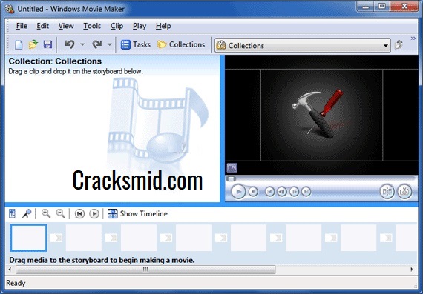Open the Tools menu
This screenshot has height=294, width=423.
[x=92, y=26]
